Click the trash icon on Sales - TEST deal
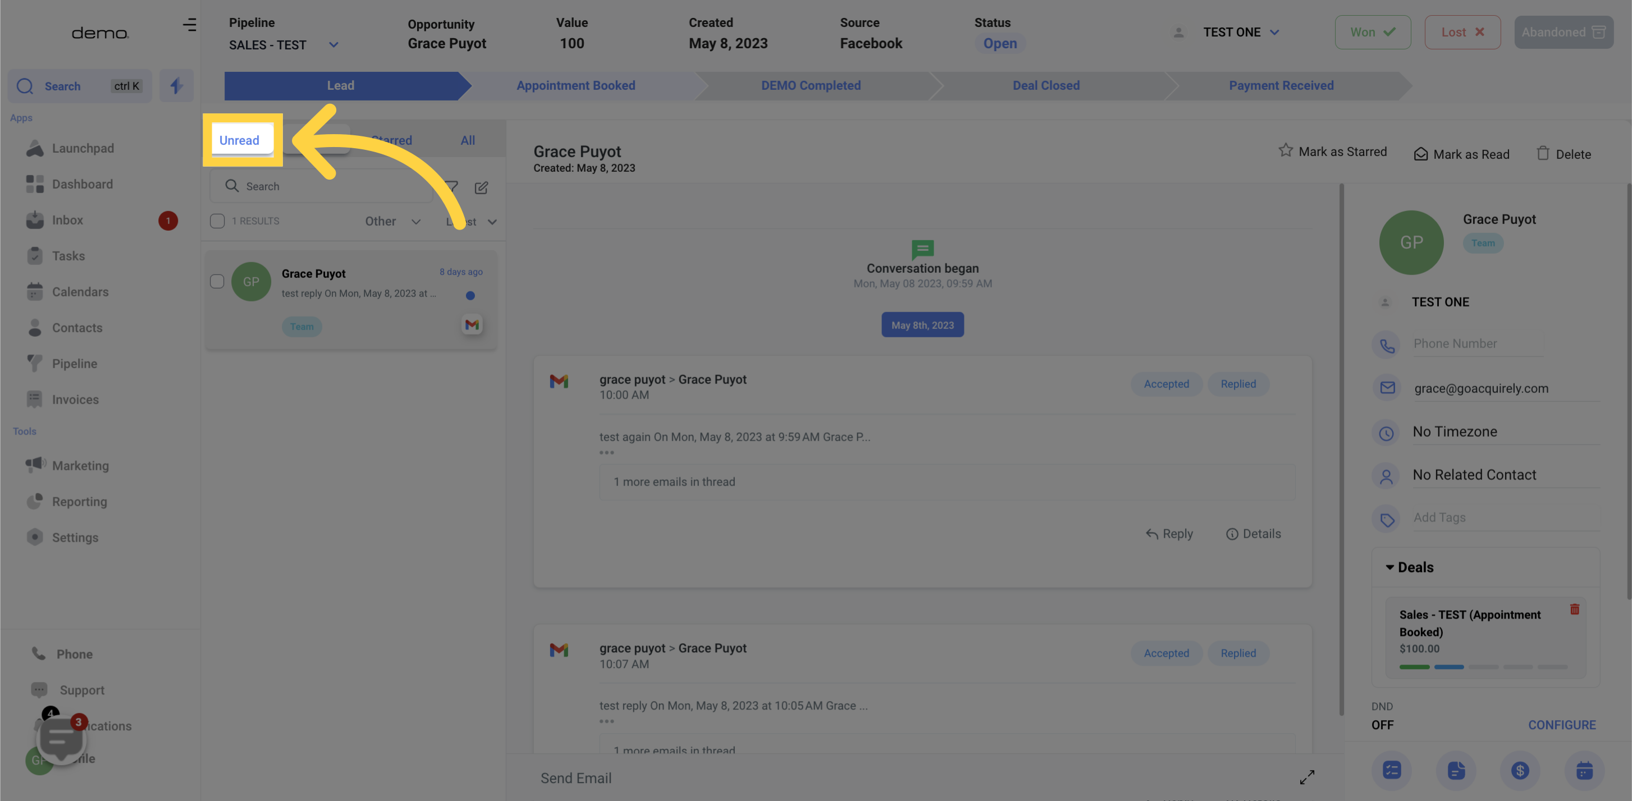 click(x=1574, y=609)
